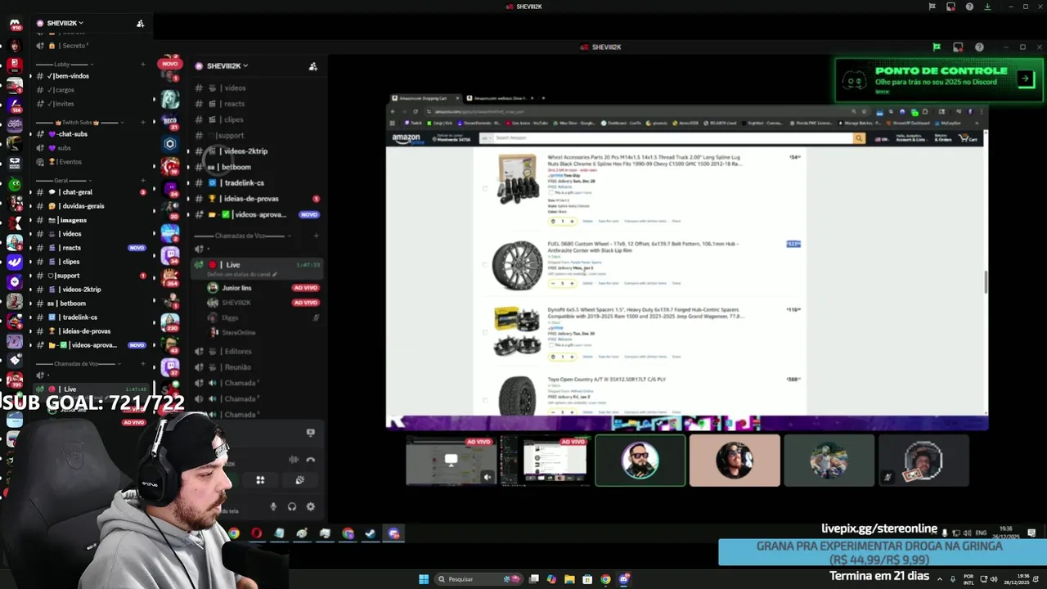Toggle microphone mute in inner Discord panel
1047x589 pixels.
pyautogui.click(x=273, y=506)
